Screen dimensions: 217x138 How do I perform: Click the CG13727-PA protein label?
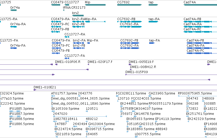[x=75, y=56]
